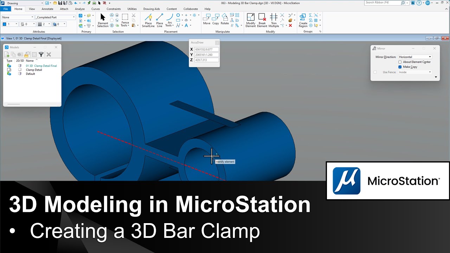Select the Element Selection tool
This screenshot has width=450, height=253.
103,20
